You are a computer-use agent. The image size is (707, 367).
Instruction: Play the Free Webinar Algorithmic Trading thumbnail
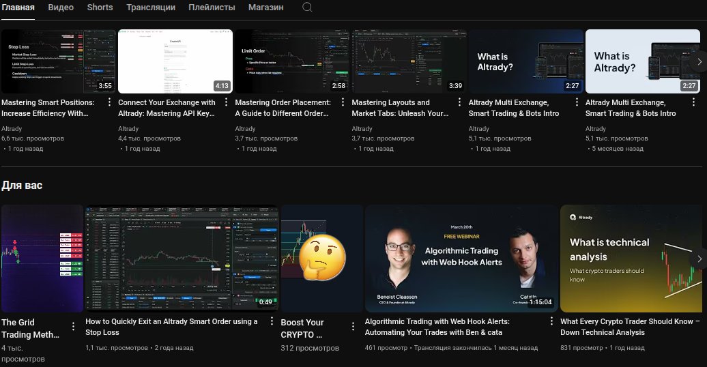tap(461, 259)
